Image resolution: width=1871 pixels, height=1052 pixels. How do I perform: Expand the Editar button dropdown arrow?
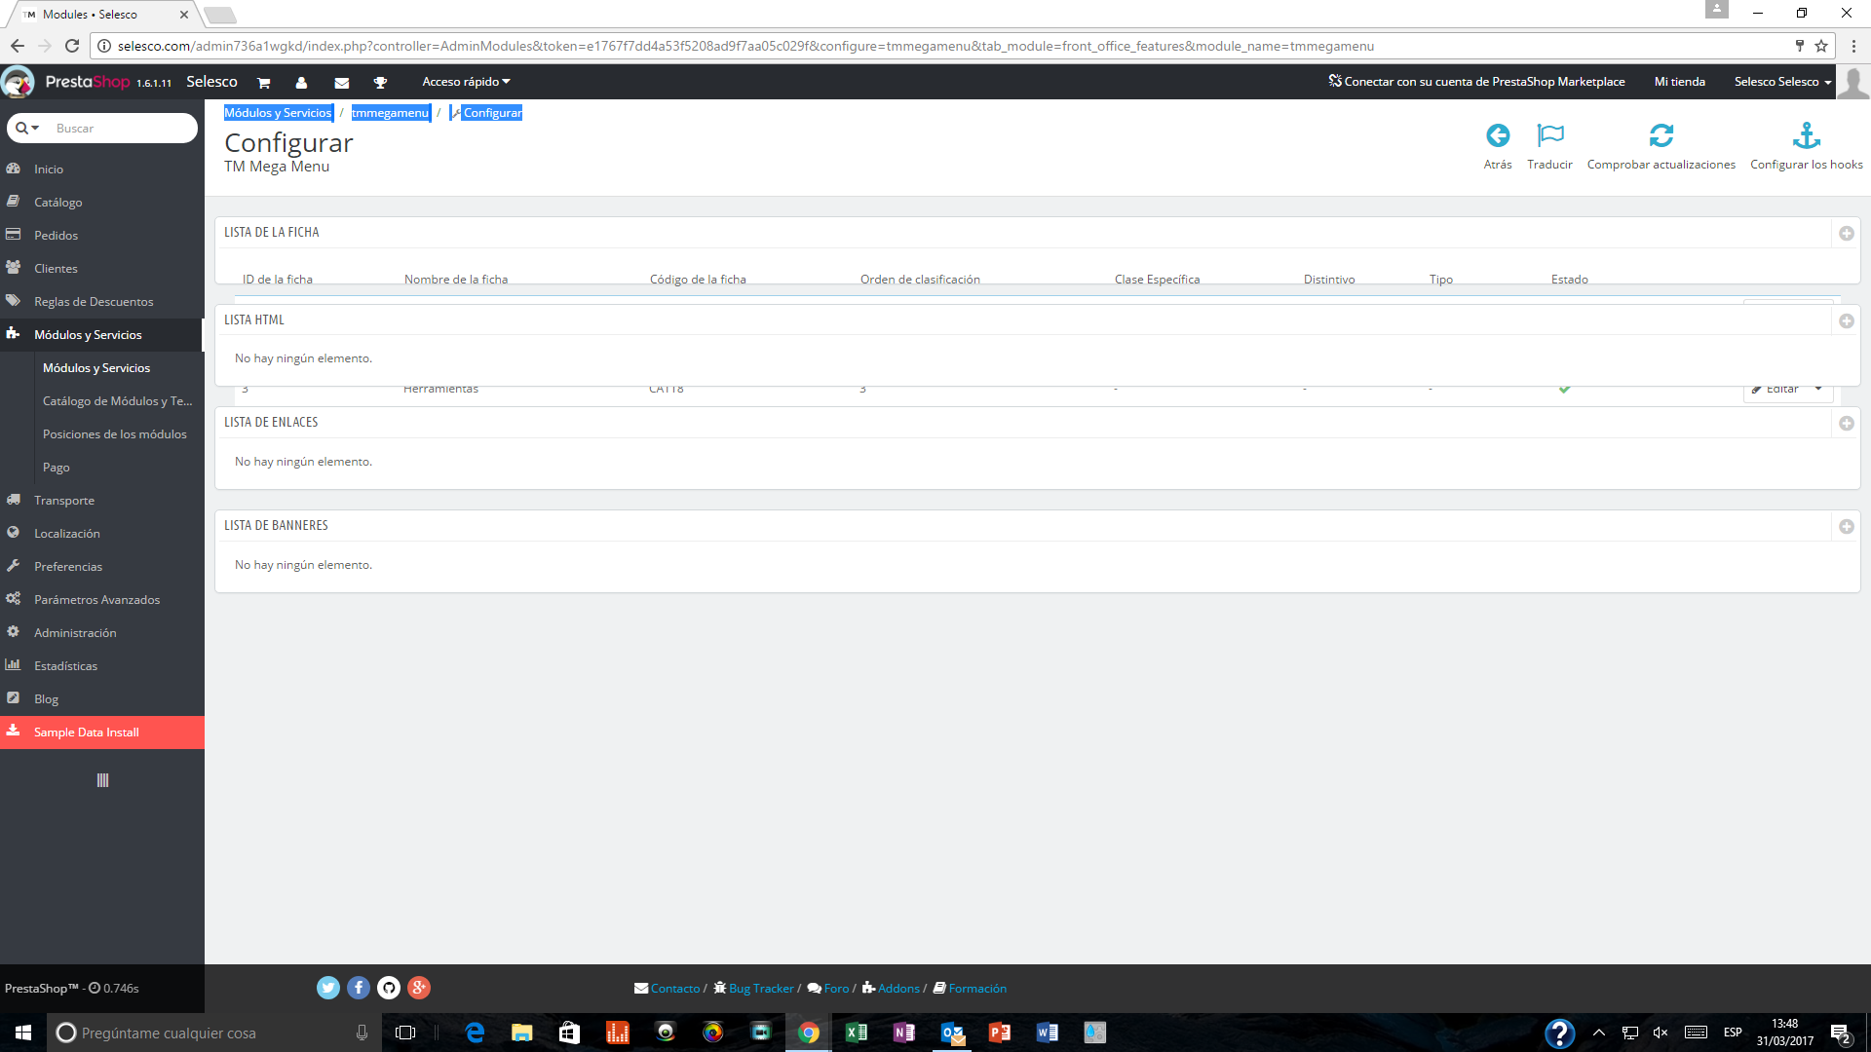[1818, 390]
